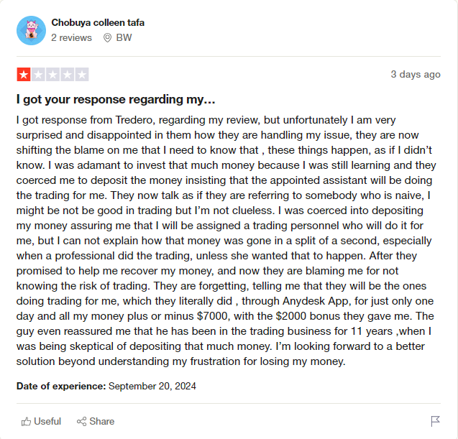458x439 pixels.
Task: Click the fifth grey star
Action: pos(82,75)
